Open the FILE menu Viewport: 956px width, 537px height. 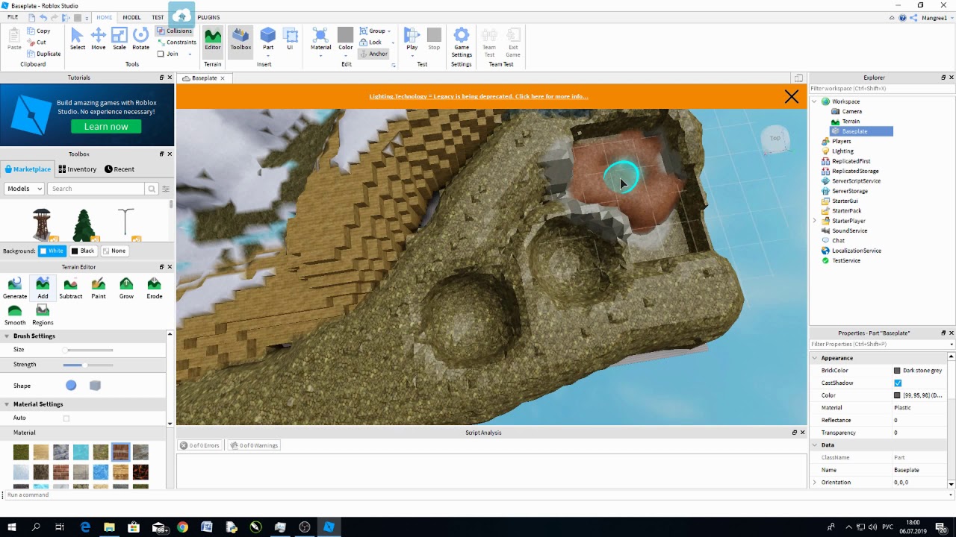13,17
